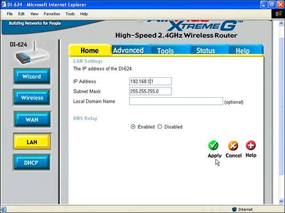The image size is (285, 213).
Task: Click in the Local Domain Name field
Action: click(x=176, y=101)
